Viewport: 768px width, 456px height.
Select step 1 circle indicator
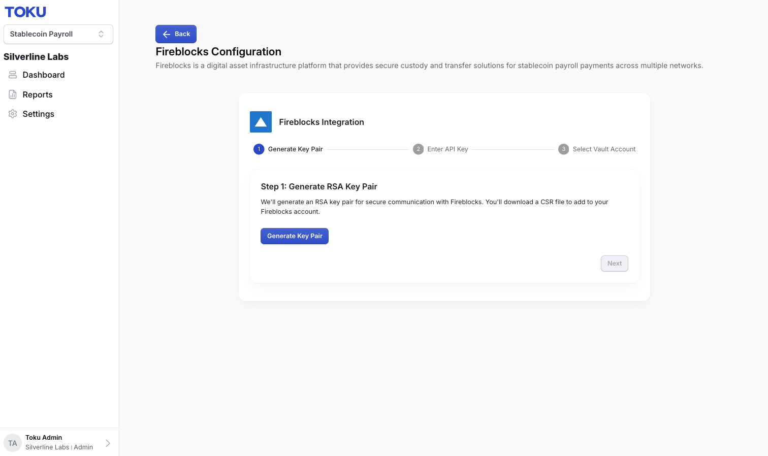pyautogui.click(x=259, y=149)
